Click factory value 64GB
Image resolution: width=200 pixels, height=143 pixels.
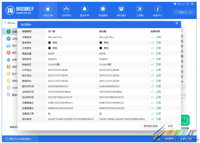[51, 54]
